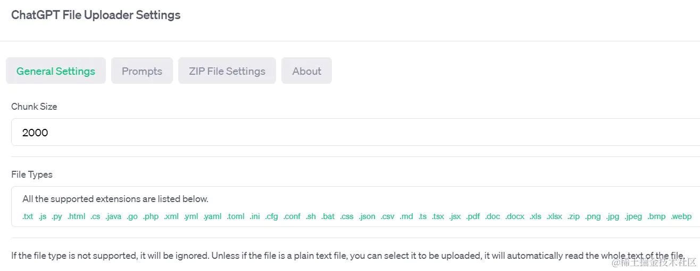
Task: Select the .pdf extension tag
Action: coord(473,216)
